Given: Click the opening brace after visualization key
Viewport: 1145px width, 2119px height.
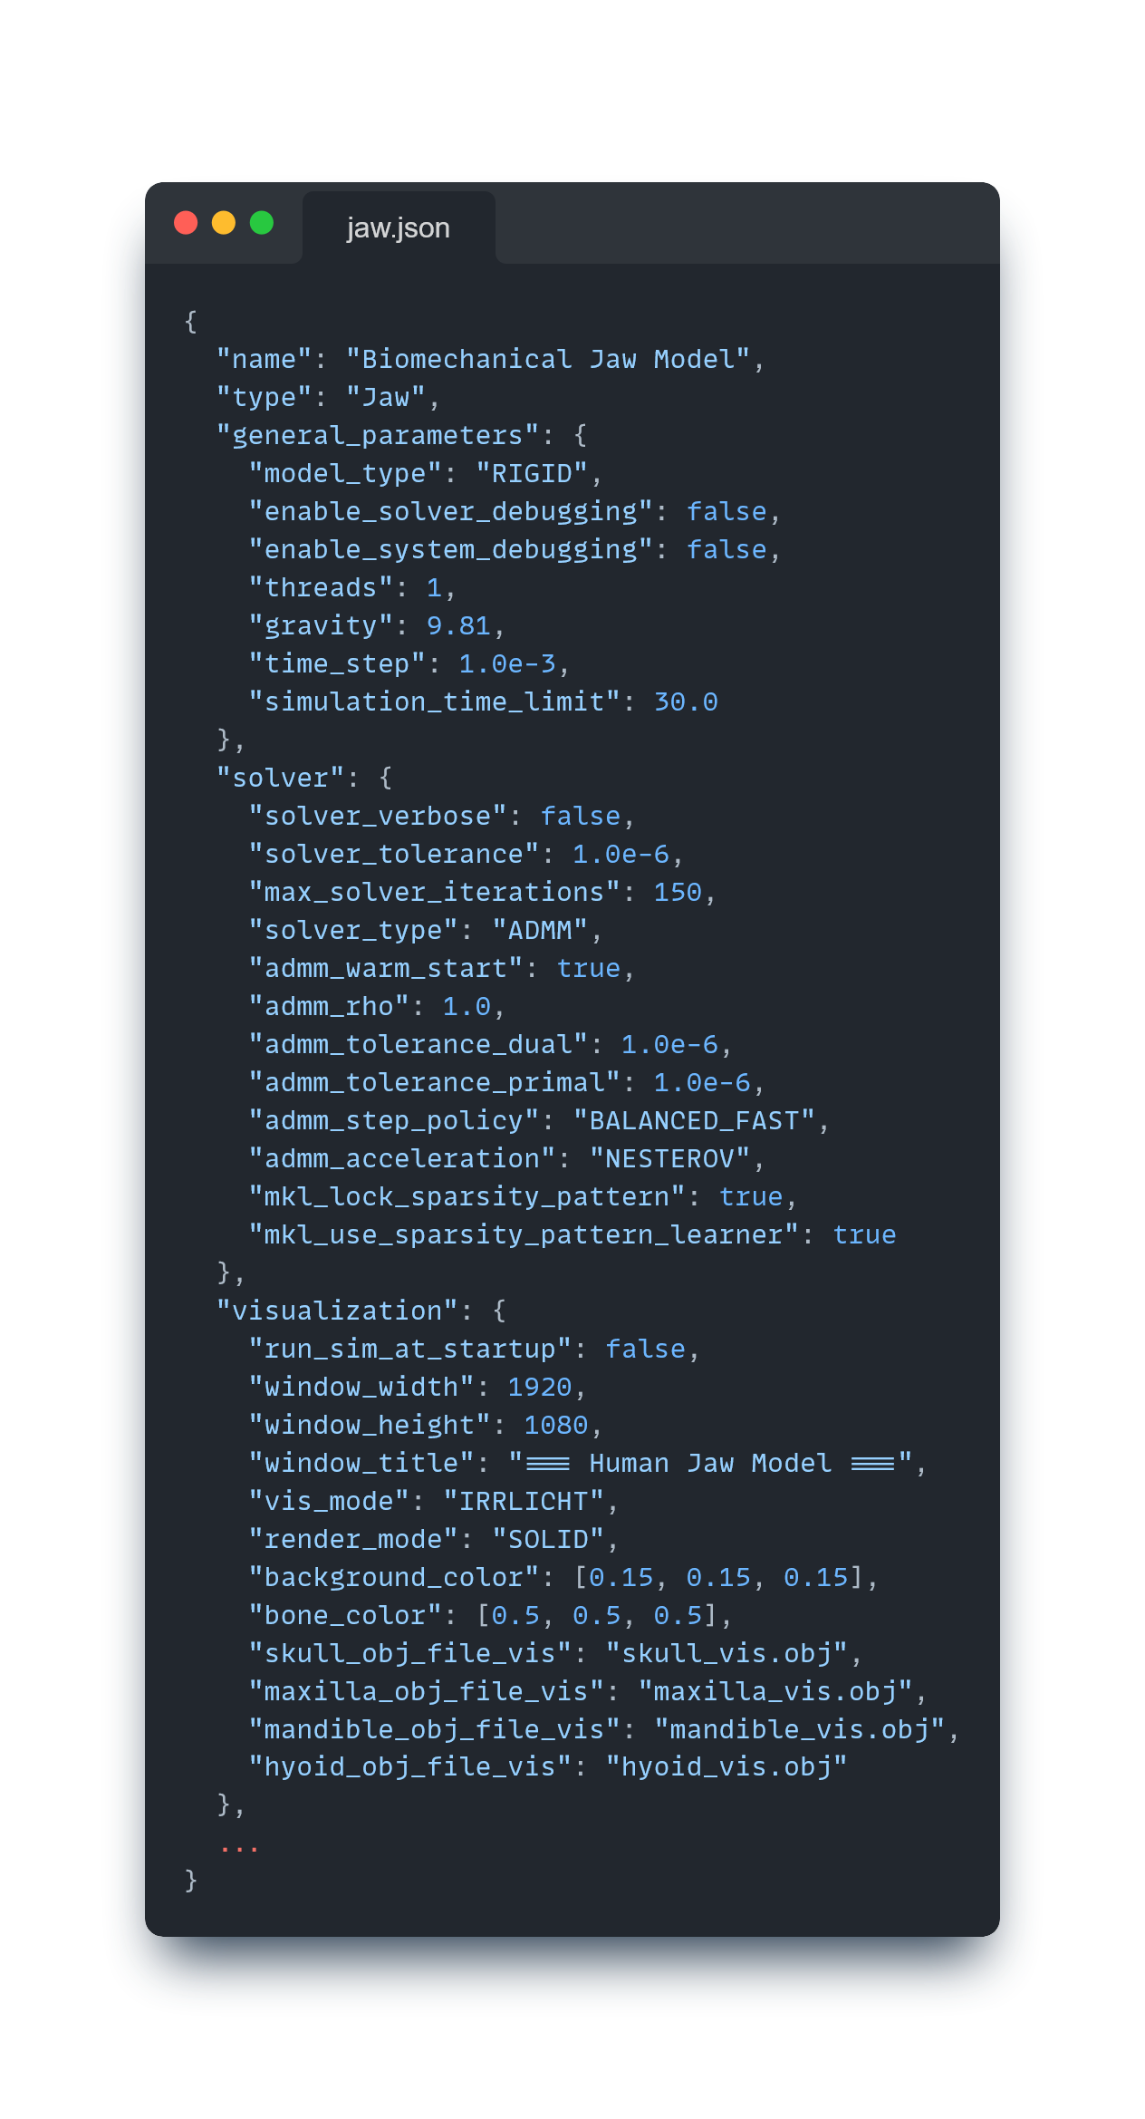Looking at the screenshot, I should (x=499, y=1311).
